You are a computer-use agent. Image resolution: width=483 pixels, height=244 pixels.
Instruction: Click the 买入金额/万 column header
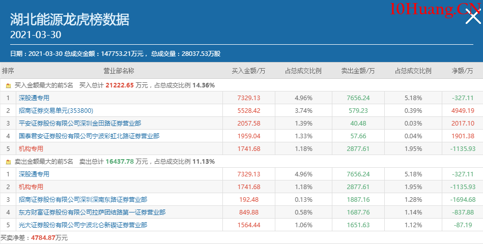tap(248, 71)
